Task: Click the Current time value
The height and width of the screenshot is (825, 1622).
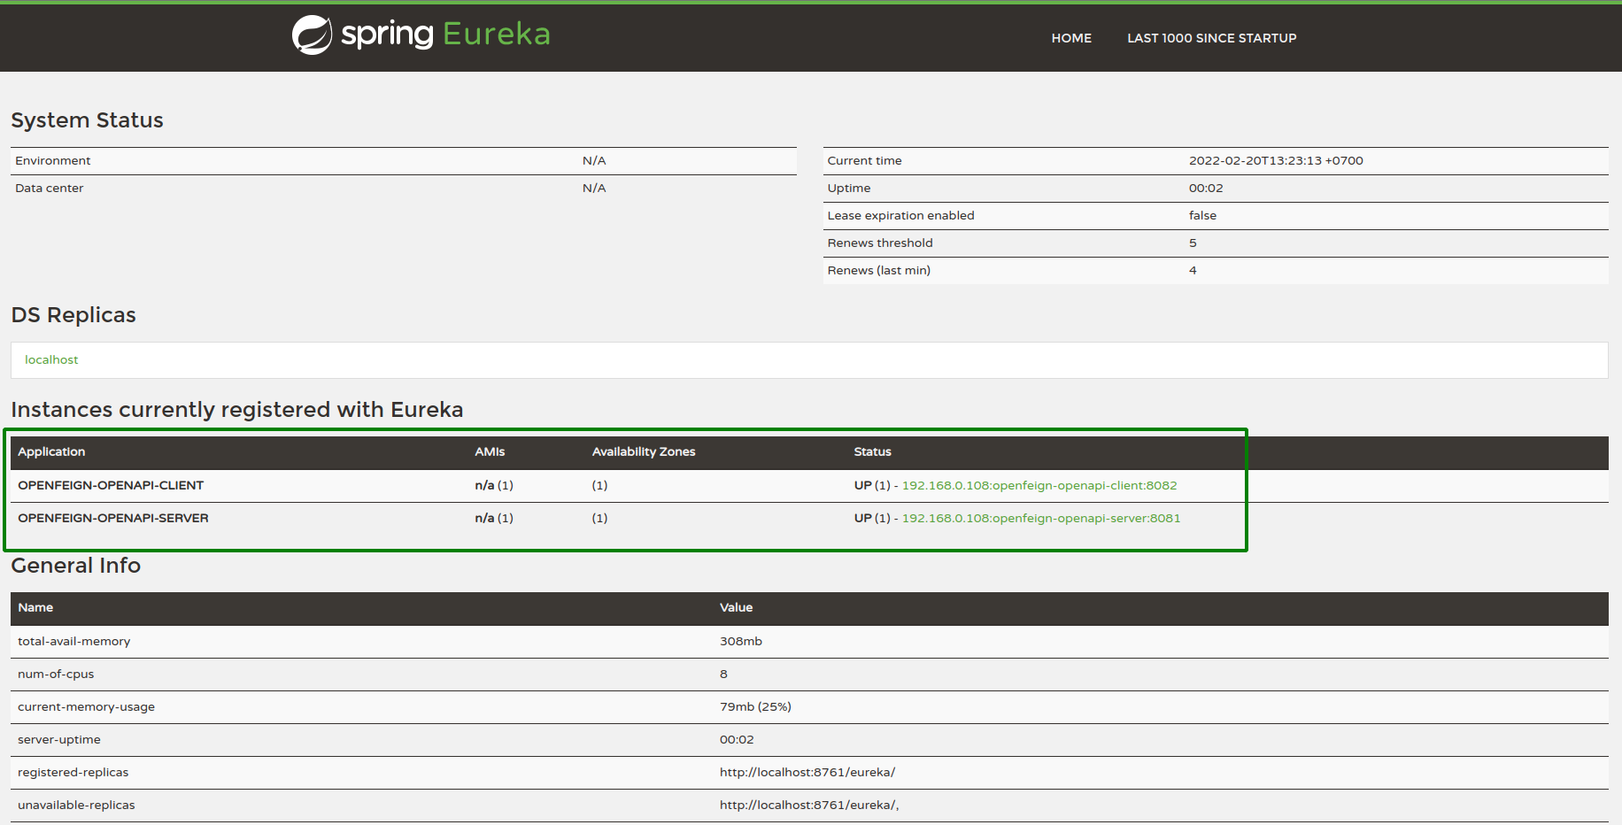Action: (1275, 161)
